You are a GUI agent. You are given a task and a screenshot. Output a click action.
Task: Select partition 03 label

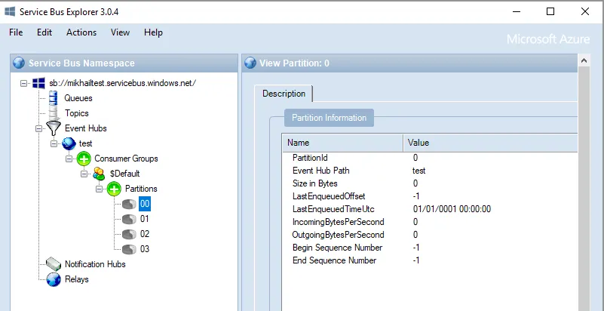click(x=145, y=249)
